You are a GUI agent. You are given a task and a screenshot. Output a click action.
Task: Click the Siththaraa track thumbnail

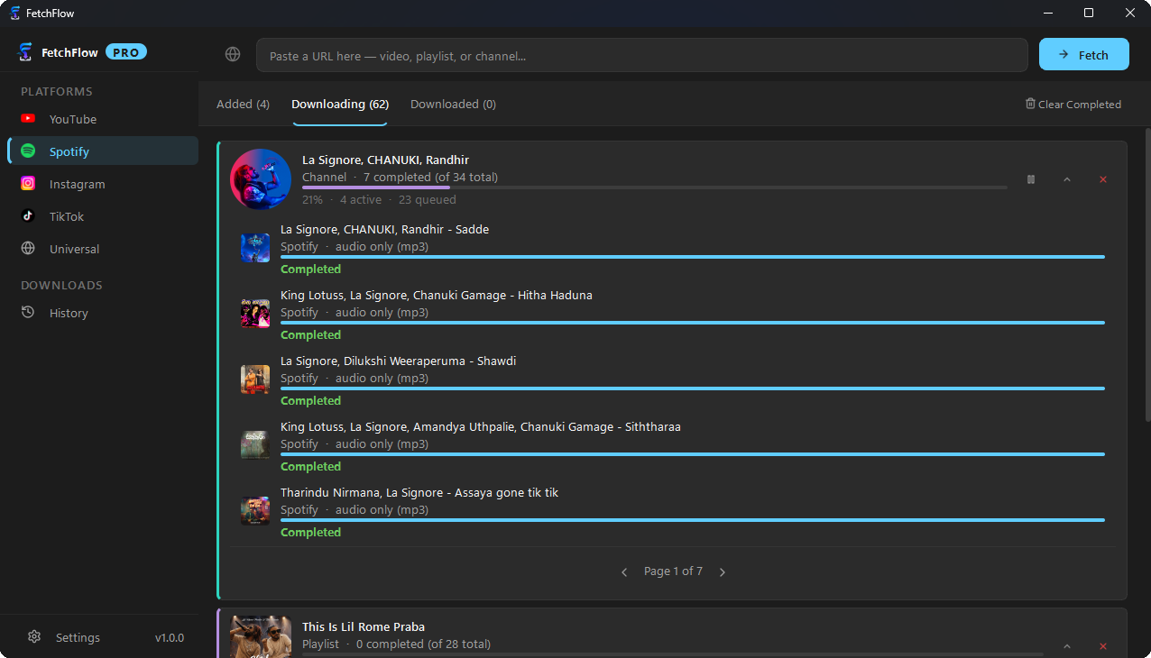point(255,445)
